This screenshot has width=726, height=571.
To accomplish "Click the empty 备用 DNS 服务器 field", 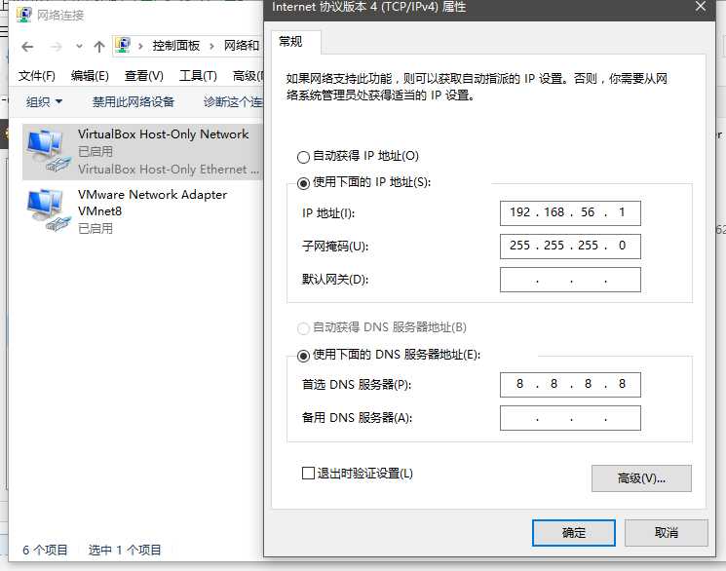I will pyautogui.click(x=570, y=418).
